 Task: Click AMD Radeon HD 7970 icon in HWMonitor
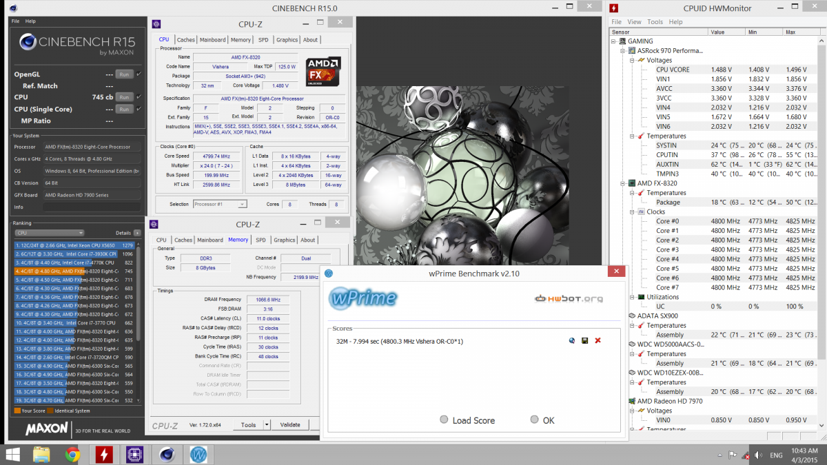click(632, 401)
